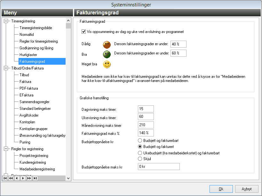Click the Avbryt button
Image resolution: width=262 pixels, height=196 pixels.
coord(247,189)
